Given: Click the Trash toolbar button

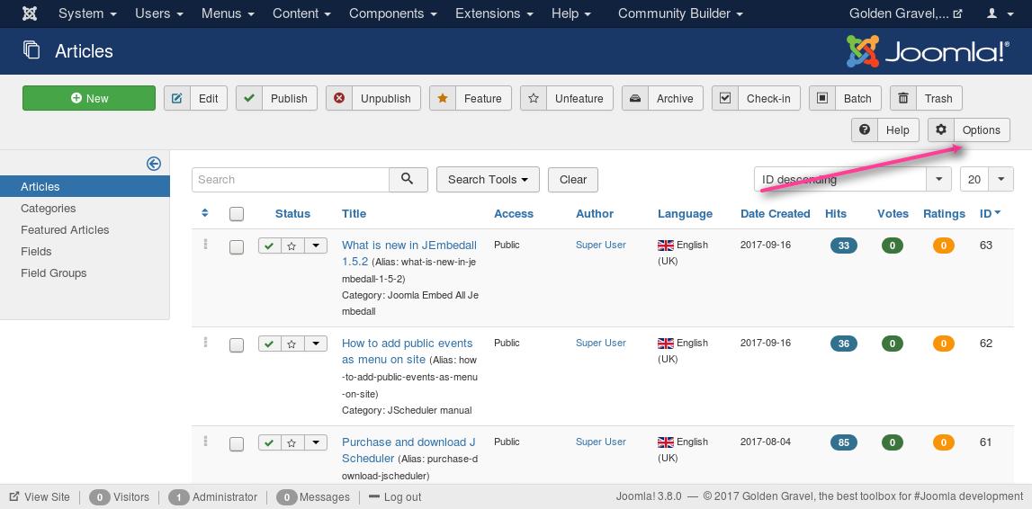Looking at the screenshot, I should point(926,98).
